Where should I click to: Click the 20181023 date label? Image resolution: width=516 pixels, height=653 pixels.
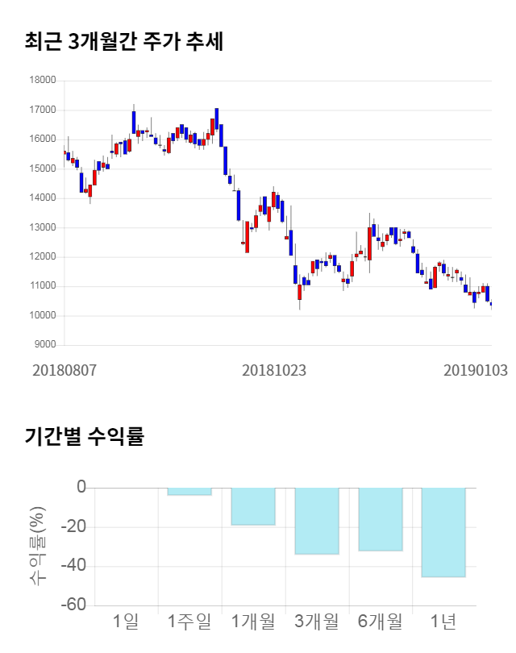point(275,371)
